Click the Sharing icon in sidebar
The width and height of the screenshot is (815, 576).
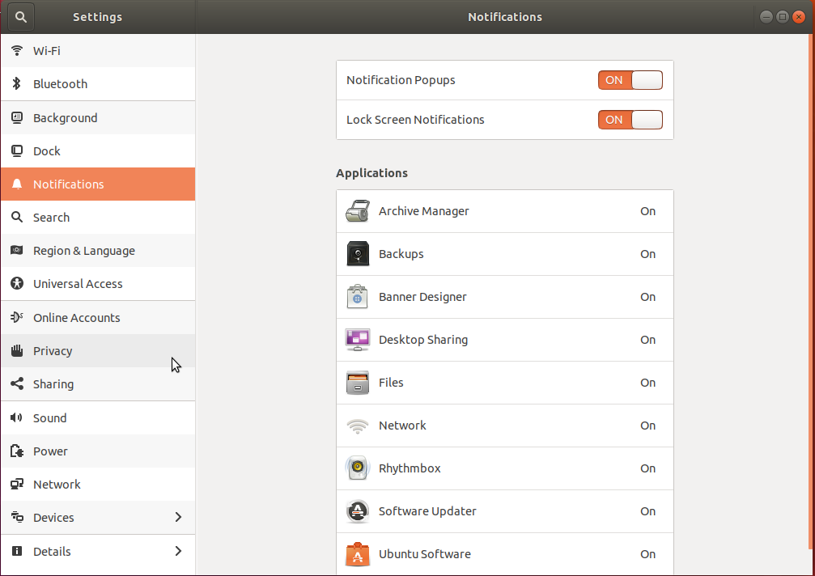(17, 383)
